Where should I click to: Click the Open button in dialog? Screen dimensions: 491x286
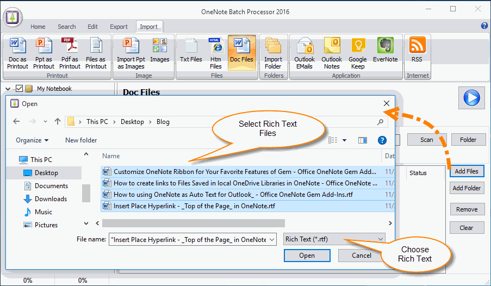click(x=307, y=256)
